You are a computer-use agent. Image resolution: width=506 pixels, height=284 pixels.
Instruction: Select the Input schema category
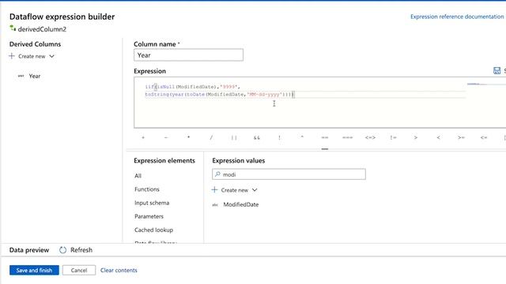pos(152,203)
